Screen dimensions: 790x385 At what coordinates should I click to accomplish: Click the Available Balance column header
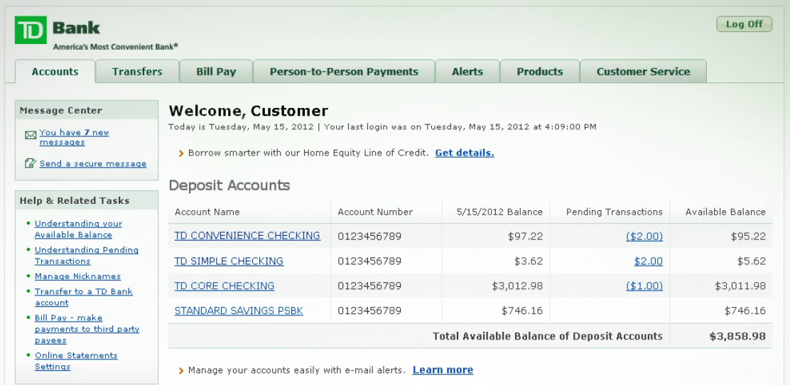(725, 212)
